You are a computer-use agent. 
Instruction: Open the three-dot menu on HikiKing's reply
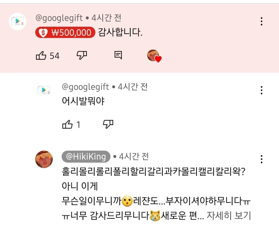pyautogui.click(x=262, y=159)
